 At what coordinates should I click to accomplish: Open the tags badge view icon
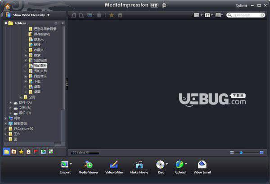point(28,152)
